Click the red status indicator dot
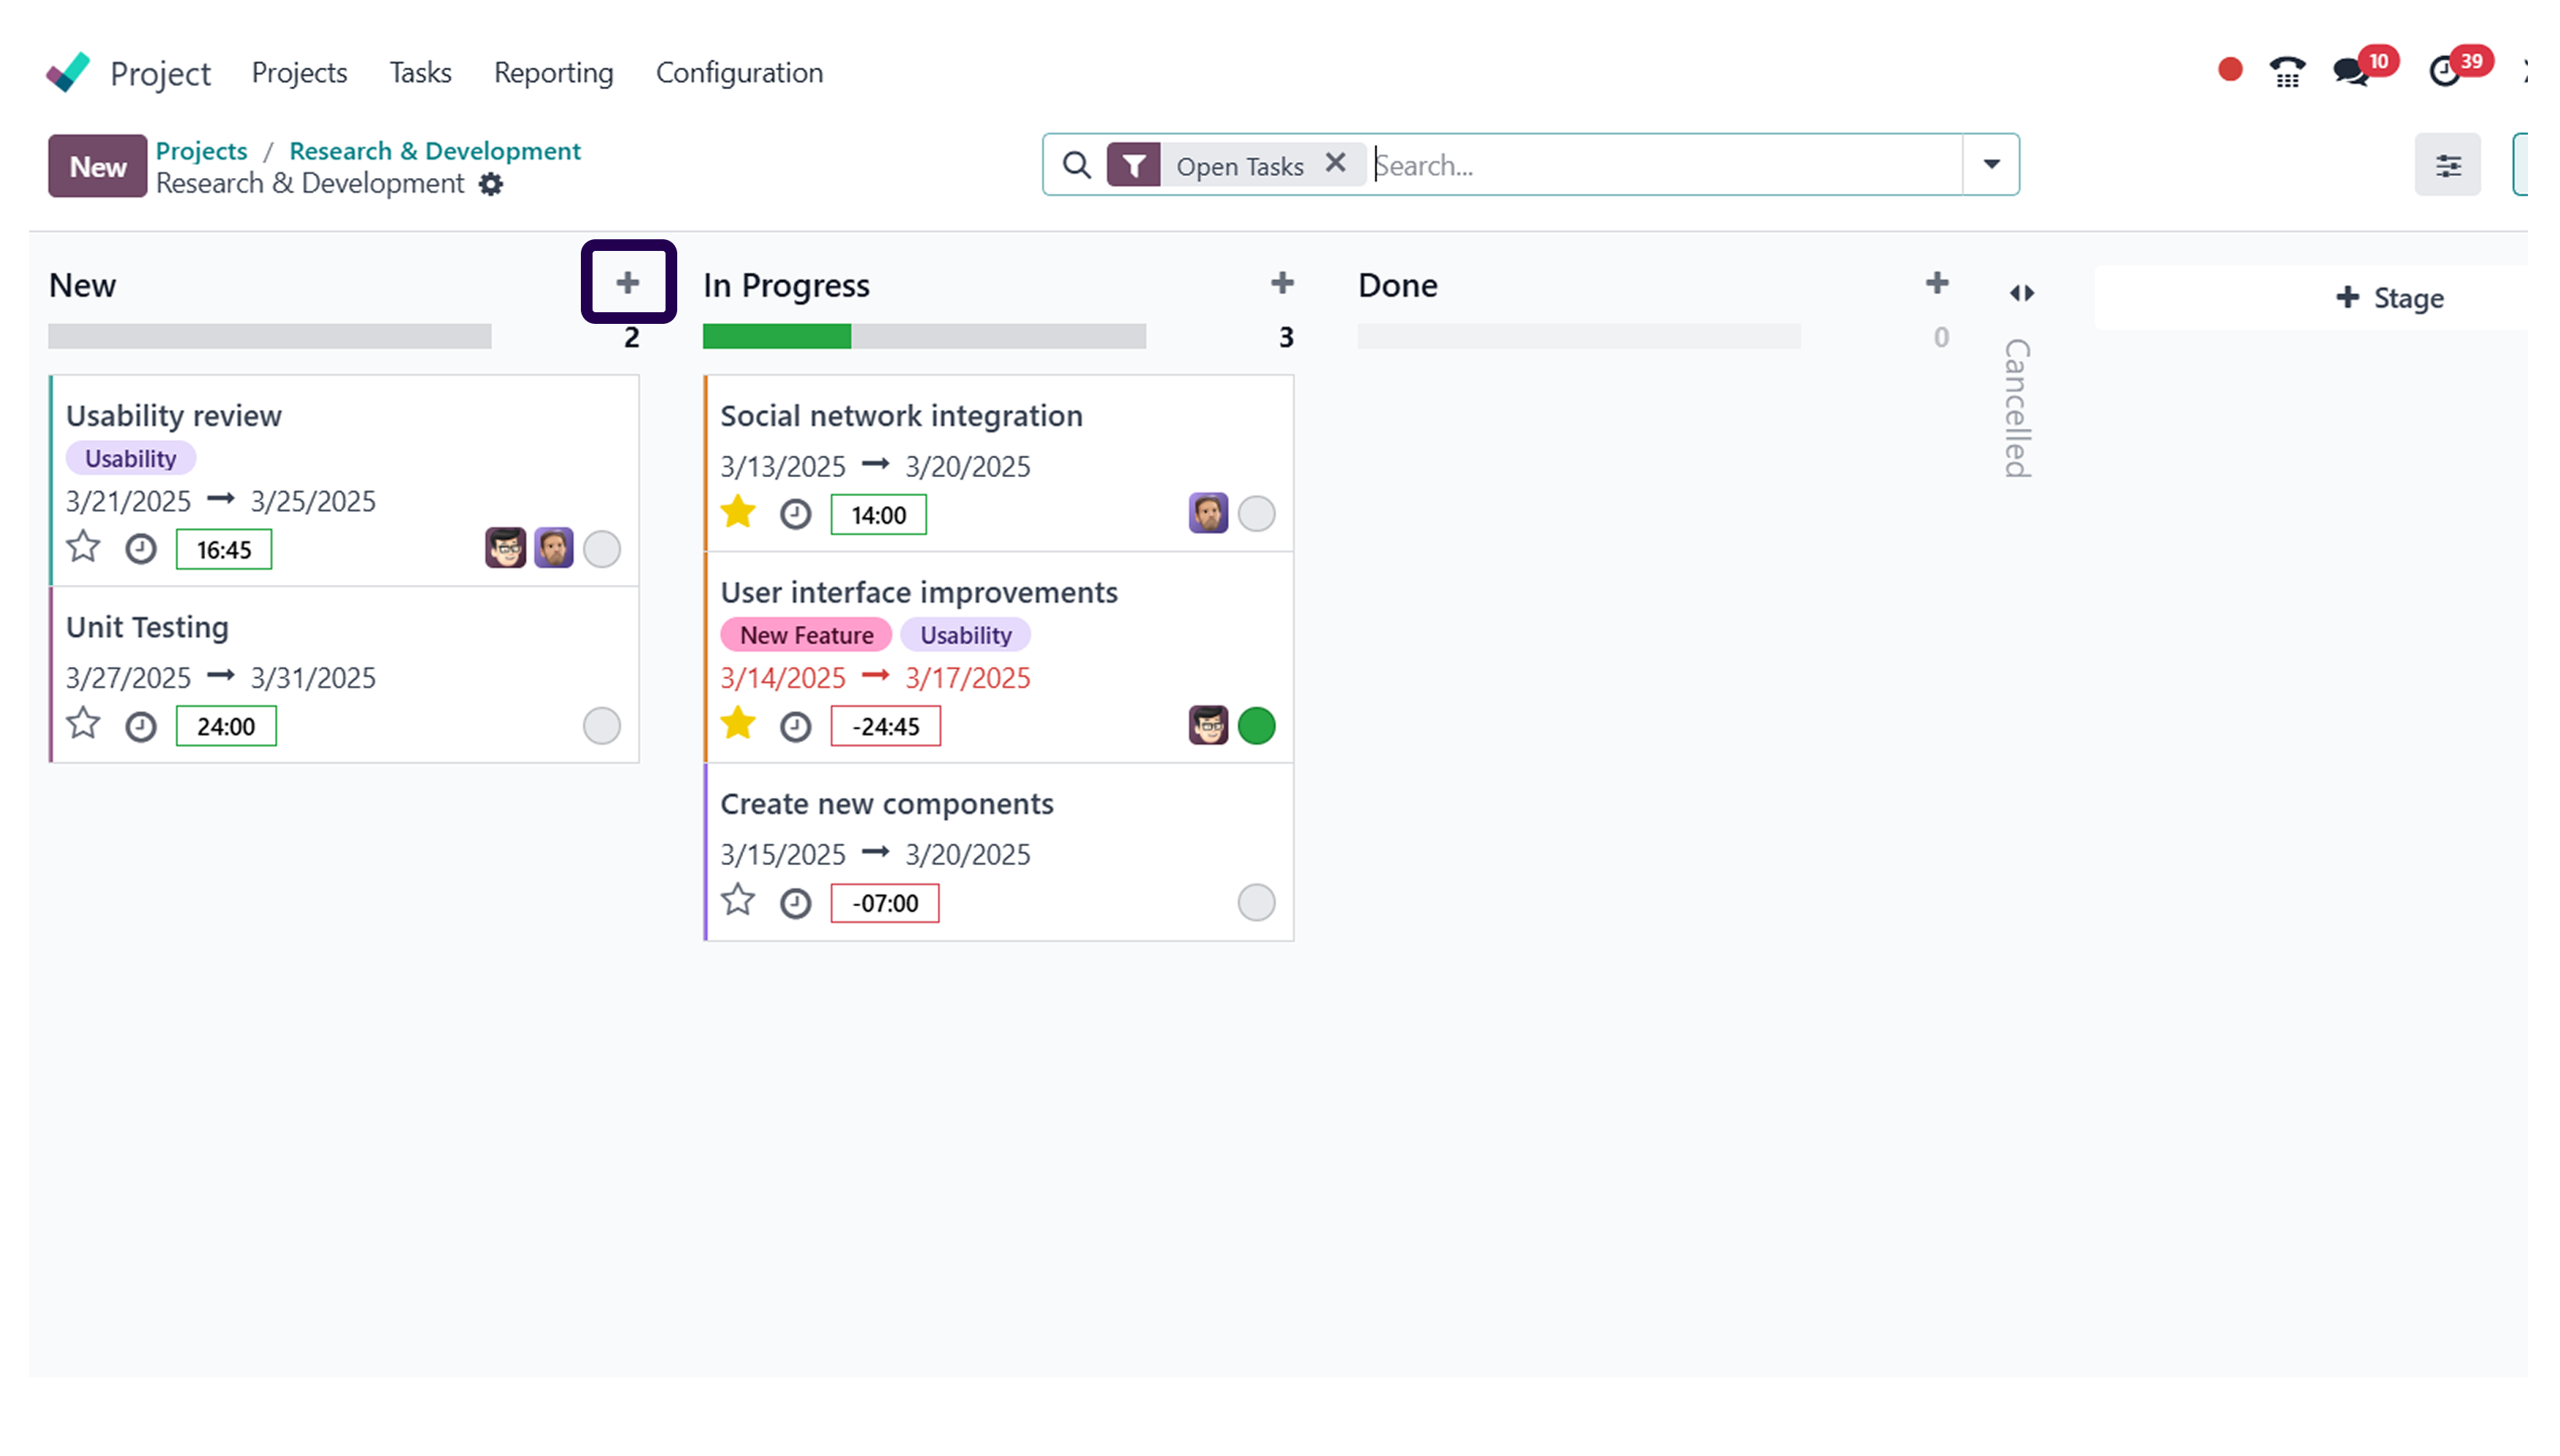Viewport: 2560px width, 1456px height. pyautogui.click(x=2229, y=70)
